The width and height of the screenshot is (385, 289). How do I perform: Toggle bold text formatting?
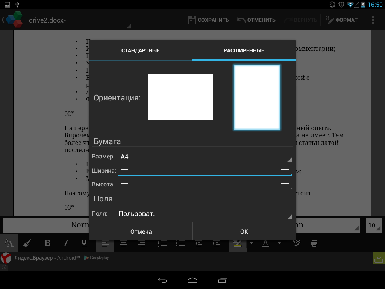pyautogui.click(x=48, y=243)
